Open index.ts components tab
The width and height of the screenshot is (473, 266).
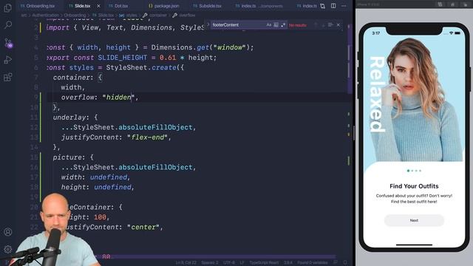click(x=259, y=6)
